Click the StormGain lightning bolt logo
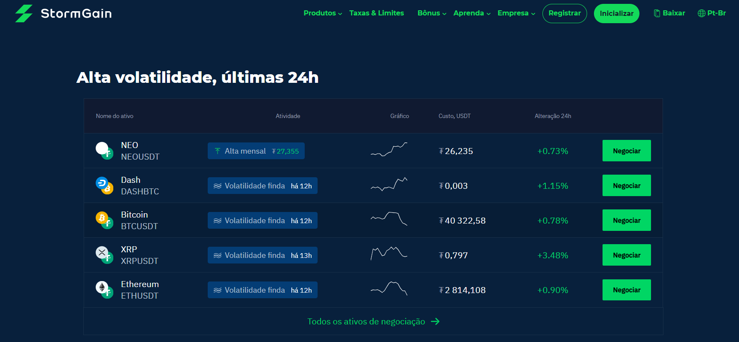This screenshot has height=342, width=739. pos(24,13)
